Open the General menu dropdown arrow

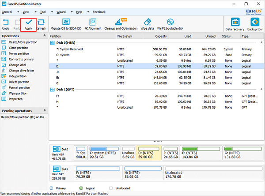click(x=18, y=12)
